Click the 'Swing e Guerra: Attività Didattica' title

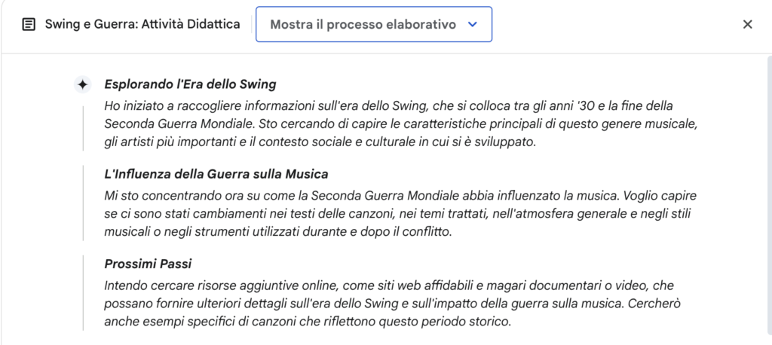click(142, 24)
